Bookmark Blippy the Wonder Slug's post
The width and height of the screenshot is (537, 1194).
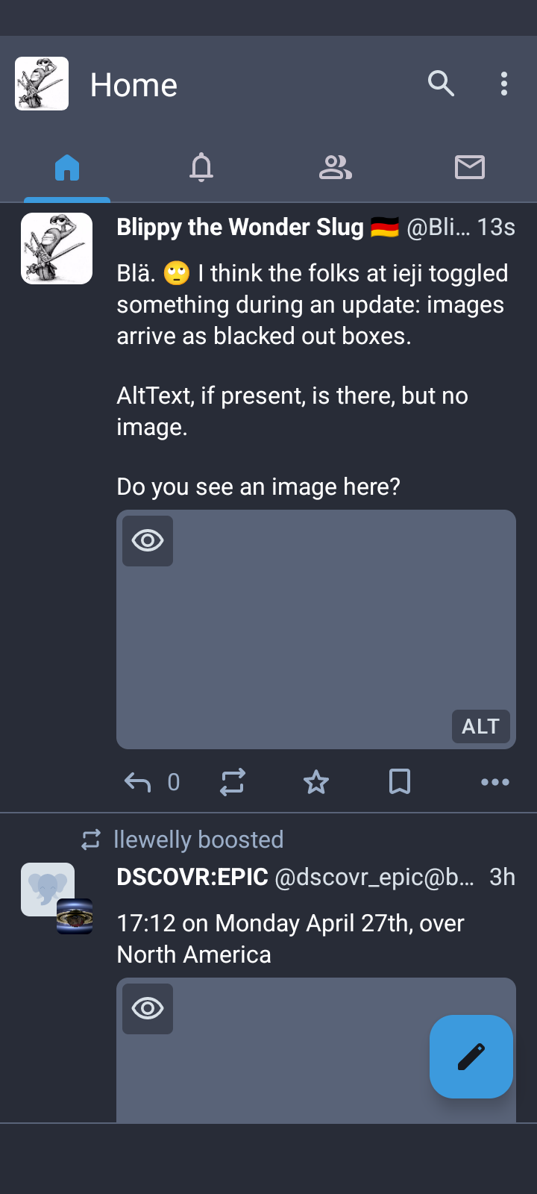tap(400, 782)
